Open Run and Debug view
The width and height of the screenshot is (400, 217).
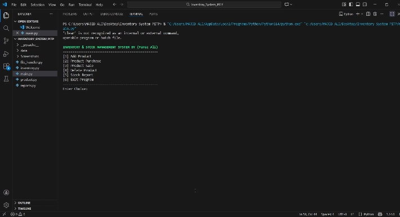pyautogui.click(x=6, y=54)
